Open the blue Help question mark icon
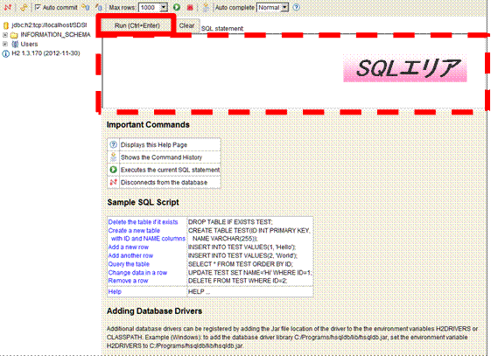491x356 pixels. click(296, 7)
